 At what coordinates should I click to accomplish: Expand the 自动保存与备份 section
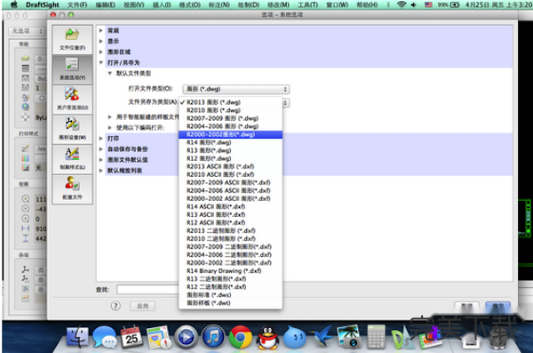(x=101, y=149)
